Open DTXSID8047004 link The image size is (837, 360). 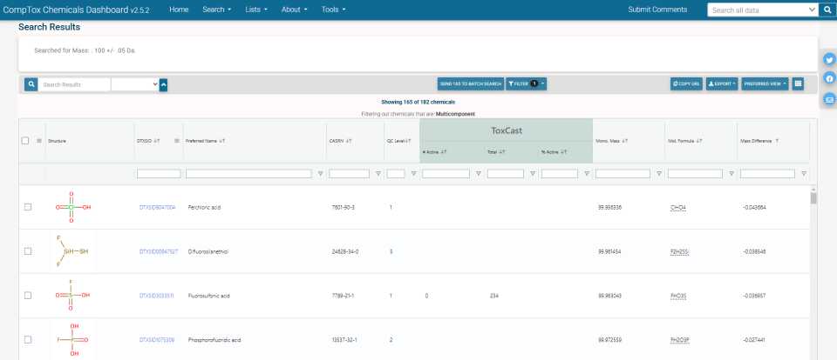pos(157,207)
